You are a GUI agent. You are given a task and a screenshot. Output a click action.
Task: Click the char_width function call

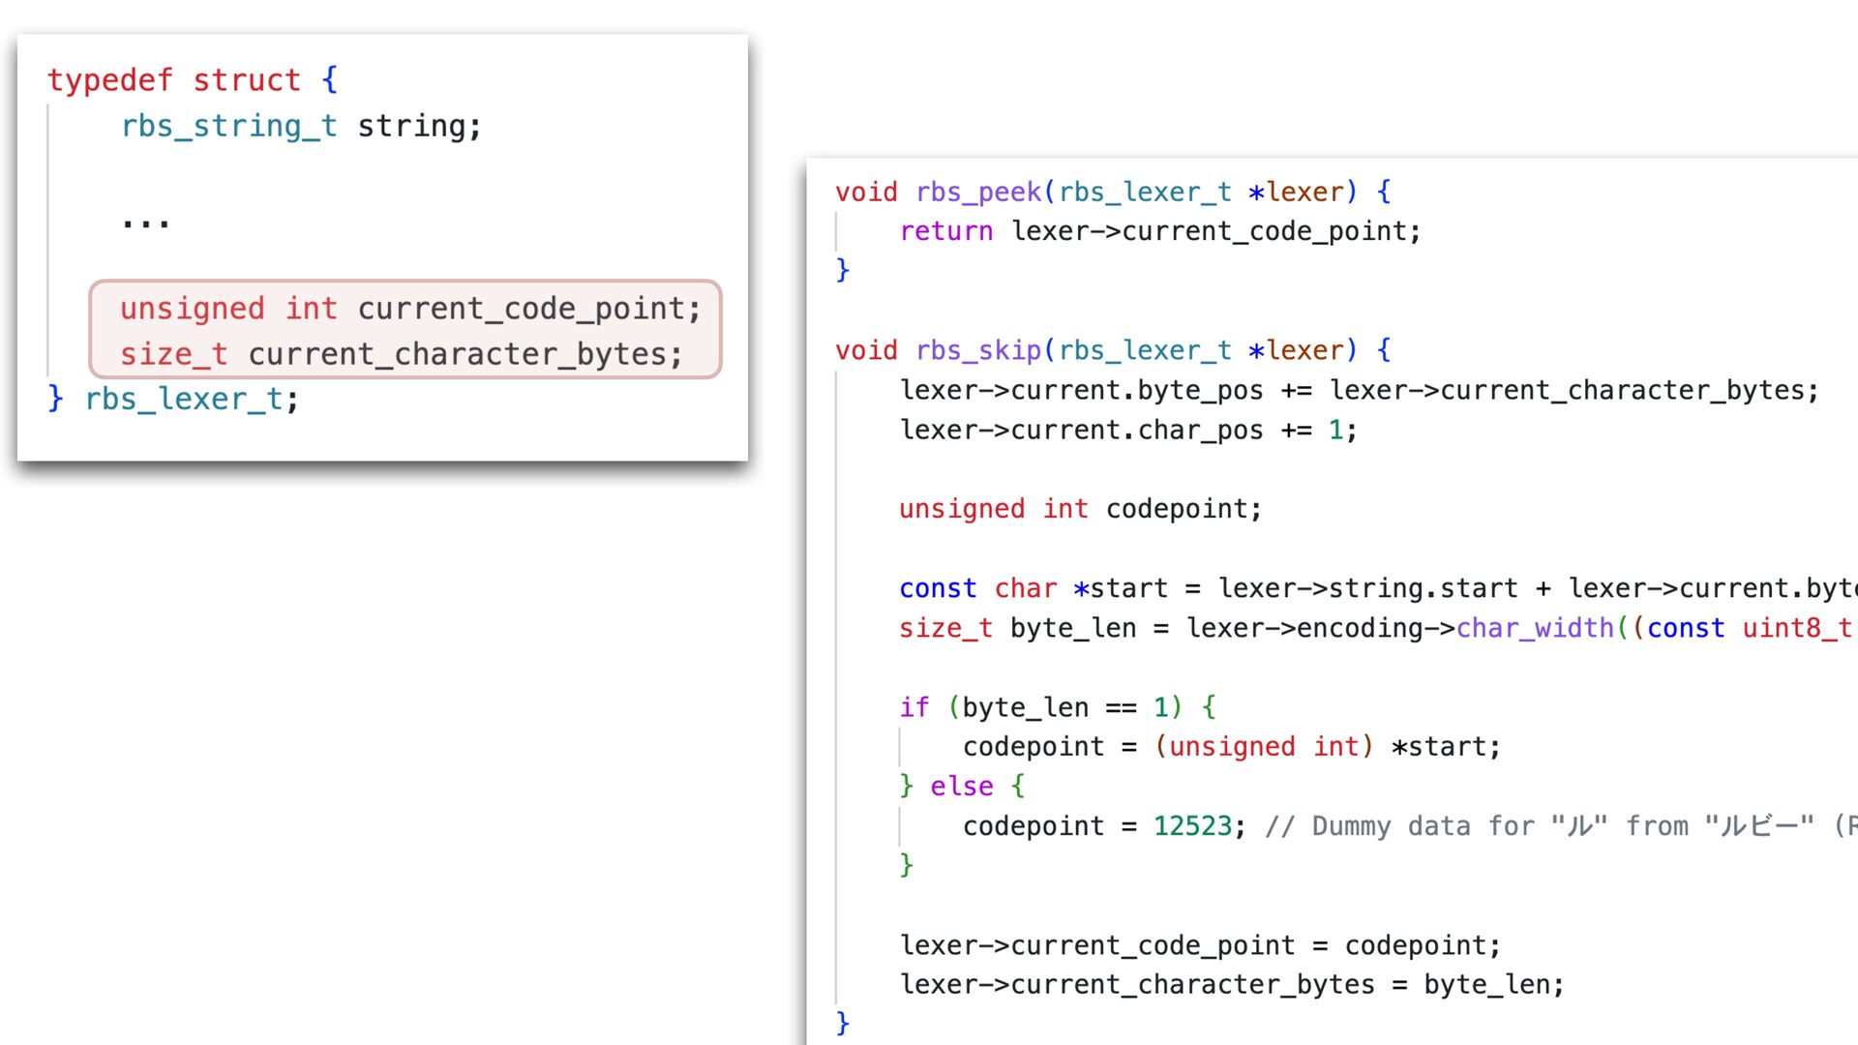tap(1534, 628)
